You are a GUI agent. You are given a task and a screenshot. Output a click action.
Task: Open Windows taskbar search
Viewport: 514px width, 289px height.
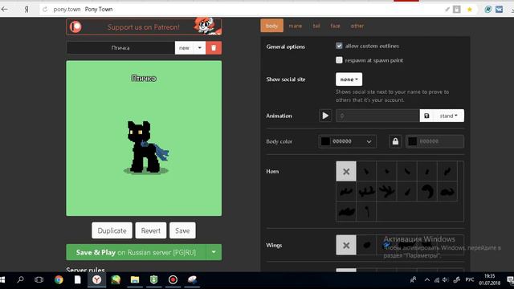pyautogui.click(x=20, y=280)
